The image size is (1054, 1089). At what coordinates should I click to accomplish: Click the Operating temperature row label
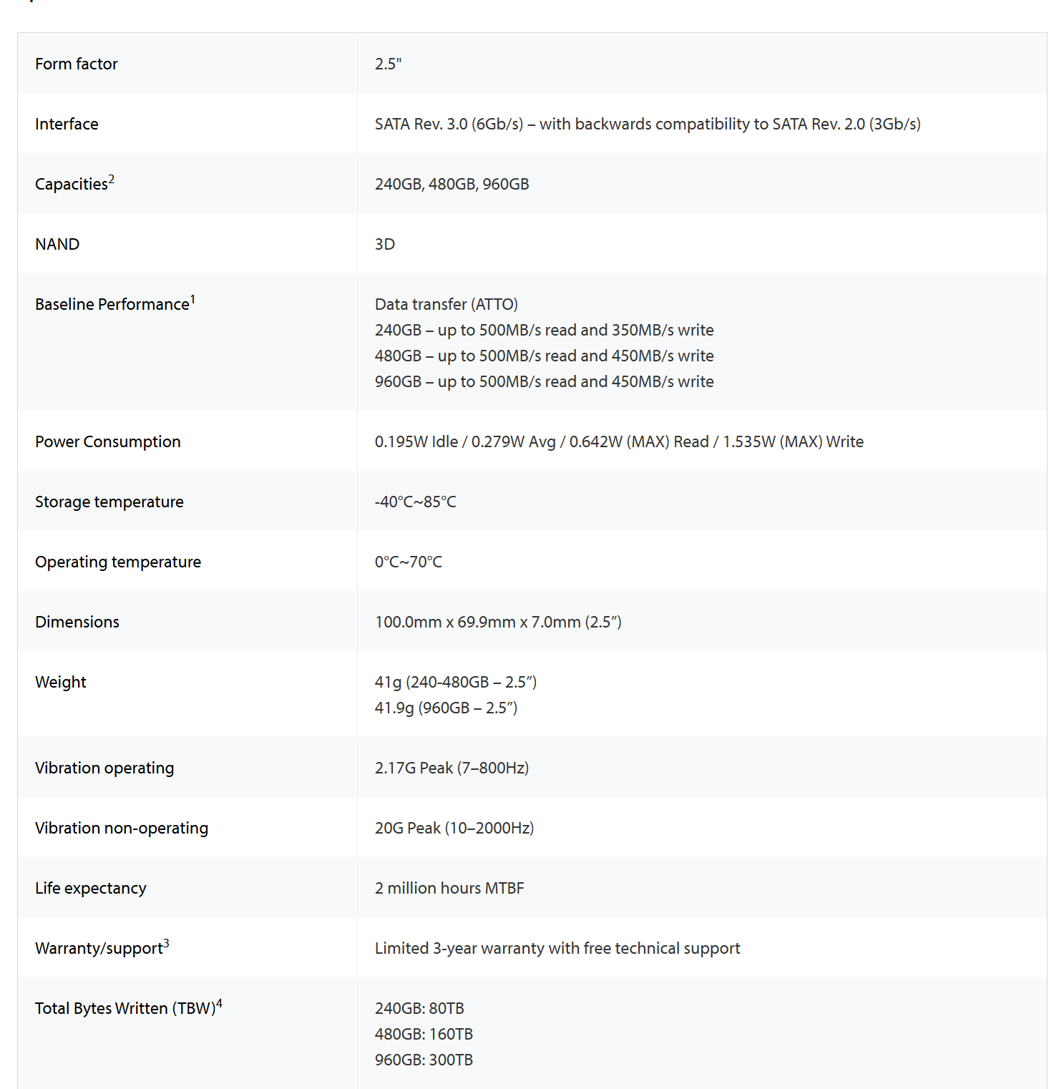118,562
